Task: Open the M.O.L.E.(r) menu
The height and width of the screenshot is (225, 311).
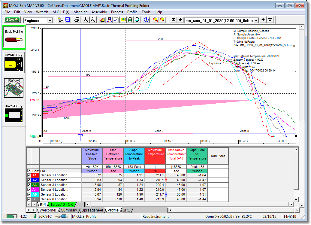Action: click(x=61, y=12)
